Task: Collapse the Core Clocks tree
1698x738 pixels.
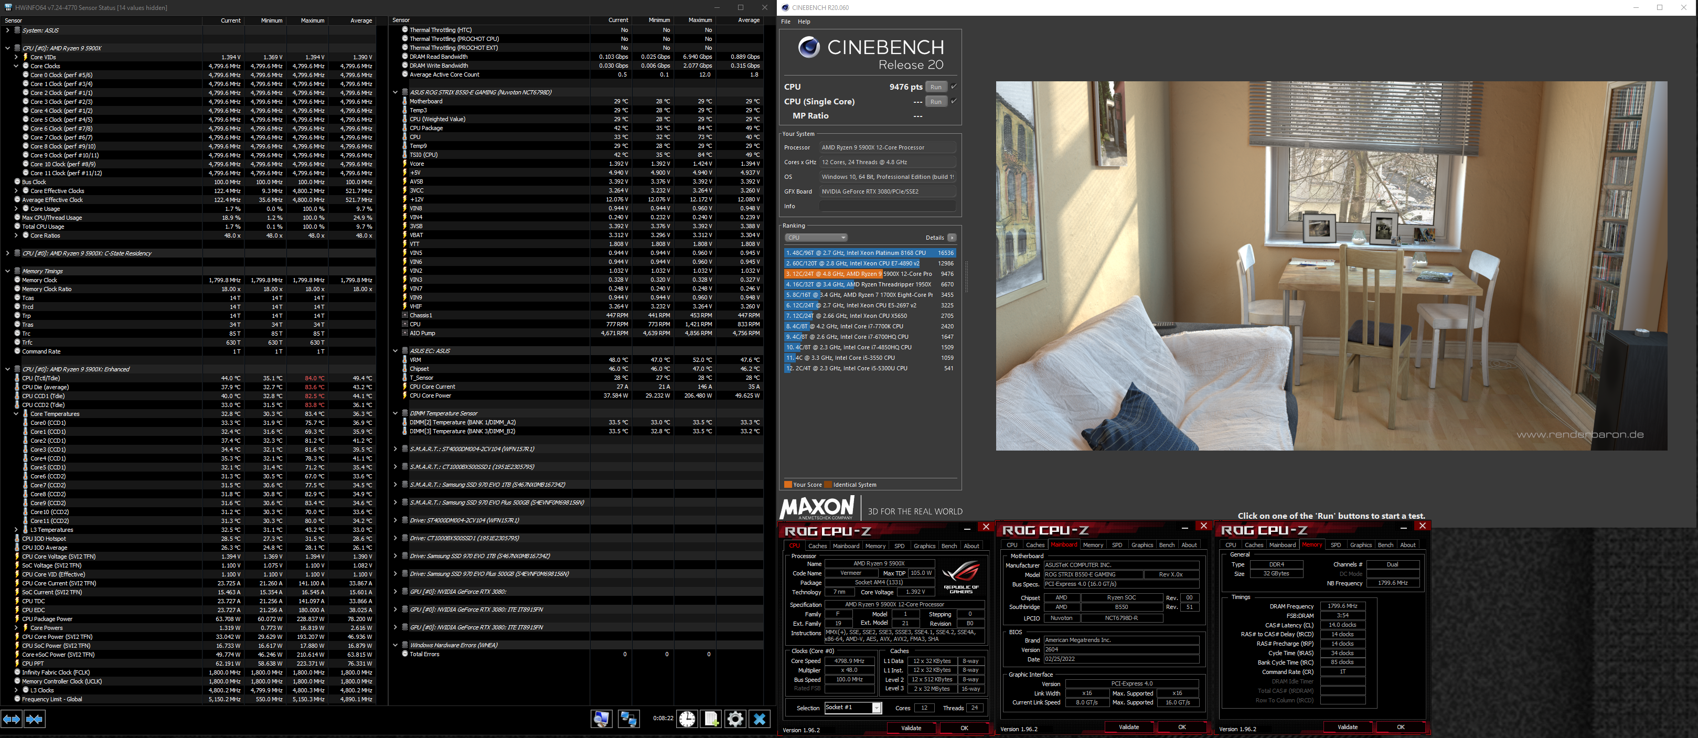Action: (x=16, y=66)
